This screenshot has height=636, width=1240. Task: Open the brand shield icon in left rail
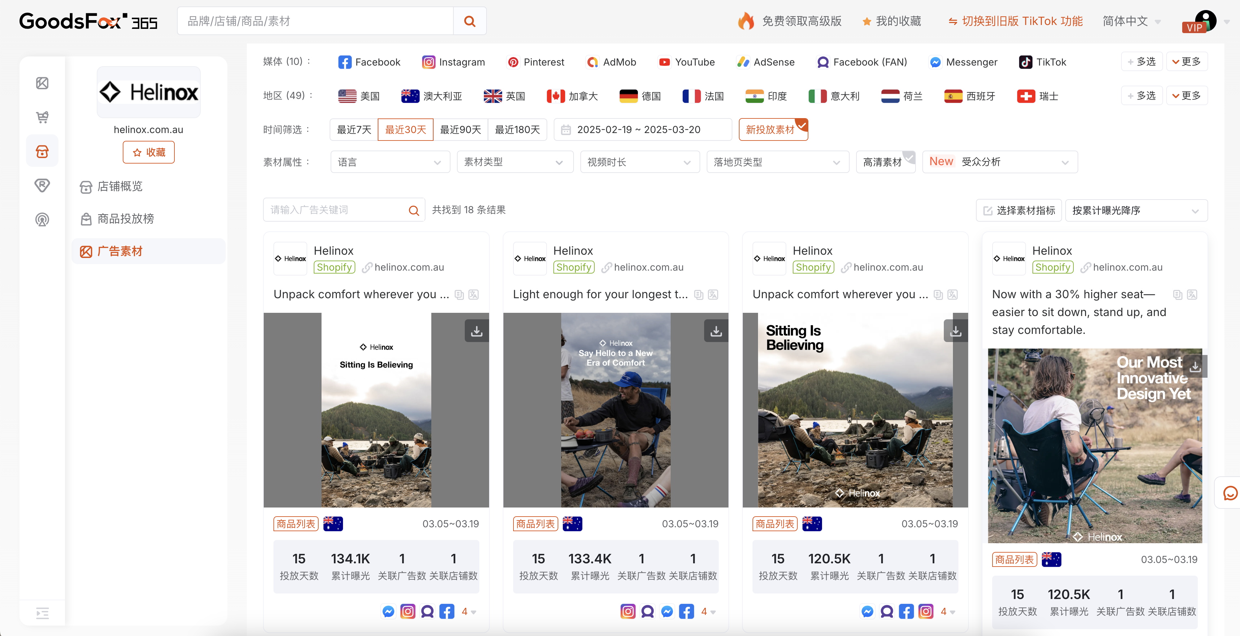[42, 185]
